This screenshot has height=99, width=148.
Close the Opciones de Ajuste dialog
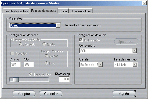[x=145, y=3]
